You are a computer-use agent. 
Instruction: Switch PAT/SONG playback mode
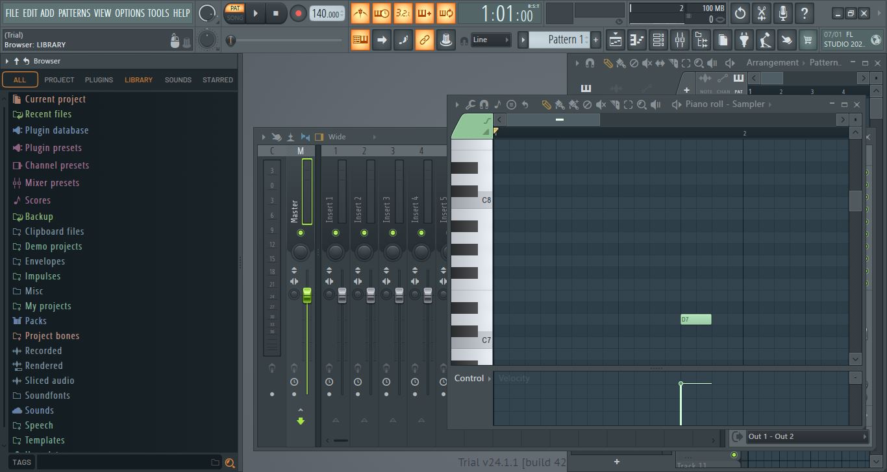(x=235, y=13)
